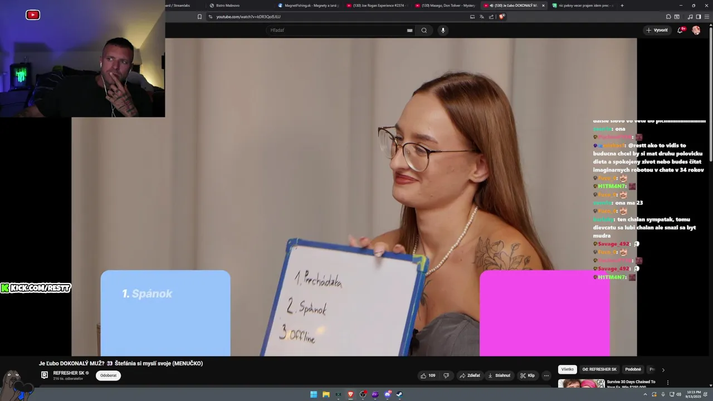713x401 pixels.
Task: Click the voice search microphone icon
Action: point(443,30)
